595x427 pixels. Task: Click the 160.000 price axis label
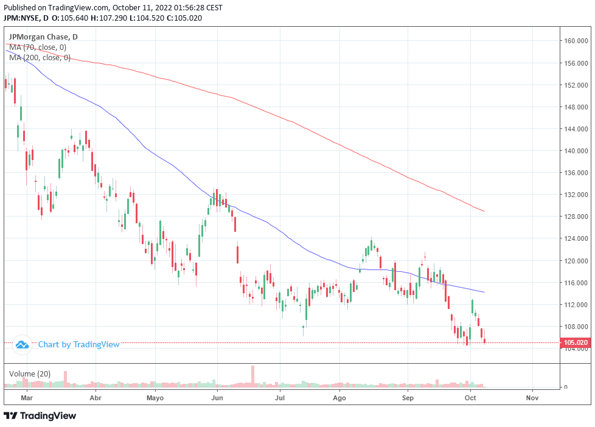pos(576,41)
